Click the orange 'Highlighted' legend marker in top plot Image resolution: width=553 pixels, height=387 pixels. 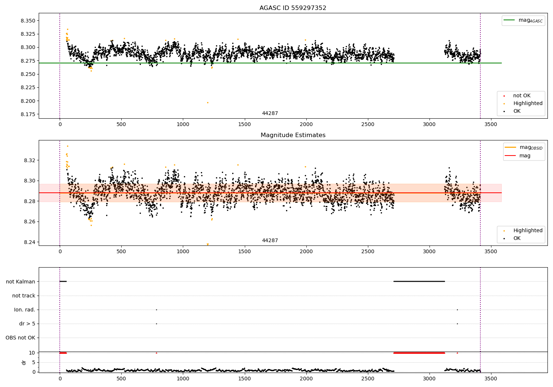(x=504, y=104)
